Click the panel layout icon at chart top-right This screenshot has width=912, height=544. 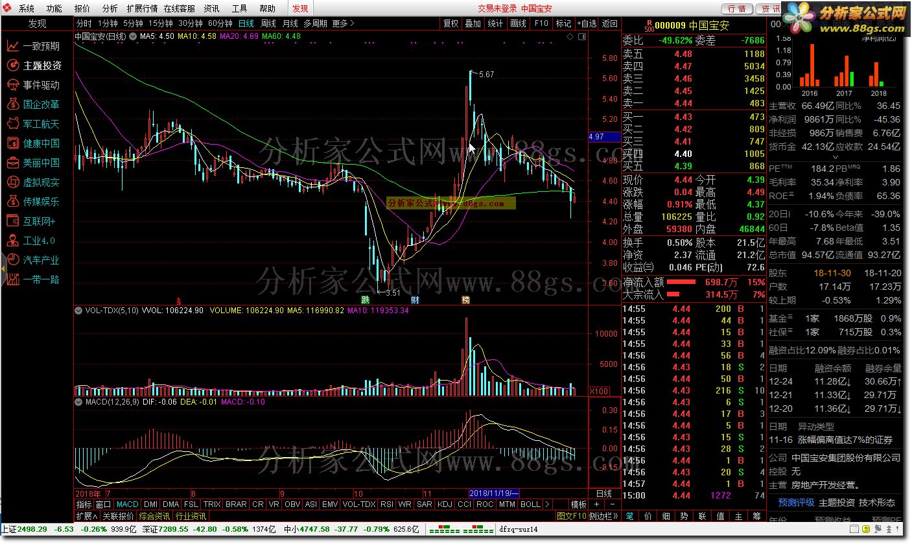(581, 37)
